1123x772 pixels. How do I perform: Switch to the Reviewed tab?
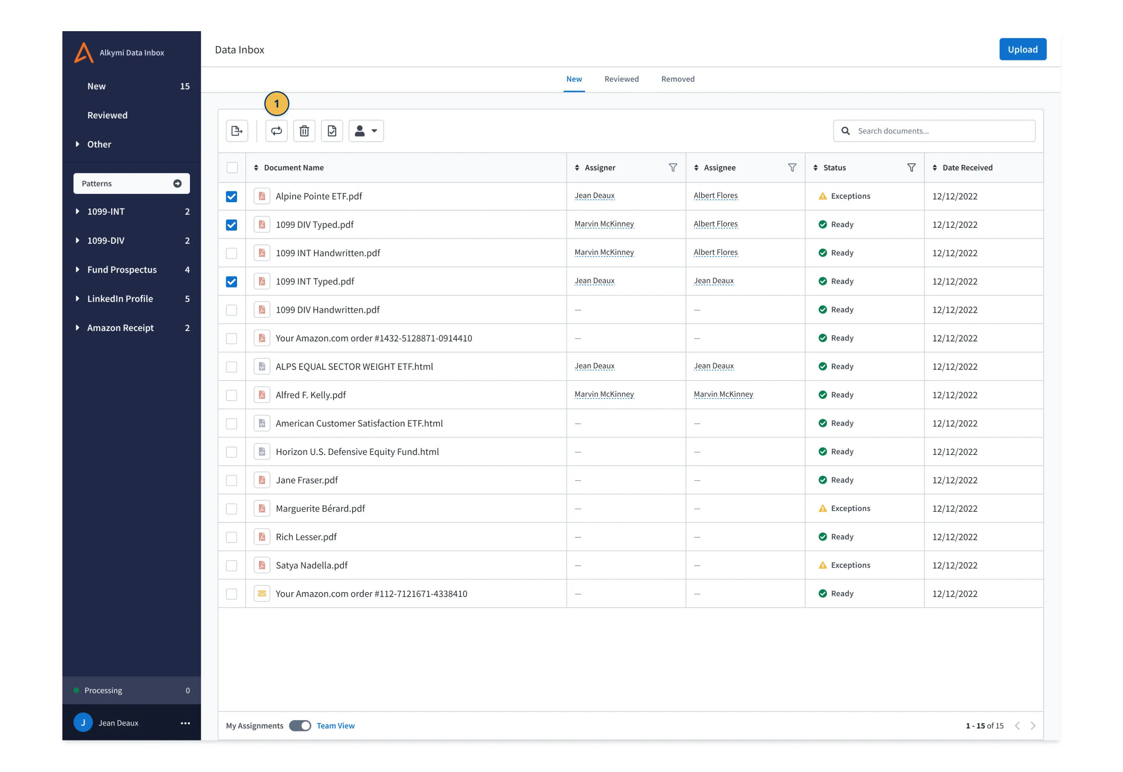click(x=621, y=79)
